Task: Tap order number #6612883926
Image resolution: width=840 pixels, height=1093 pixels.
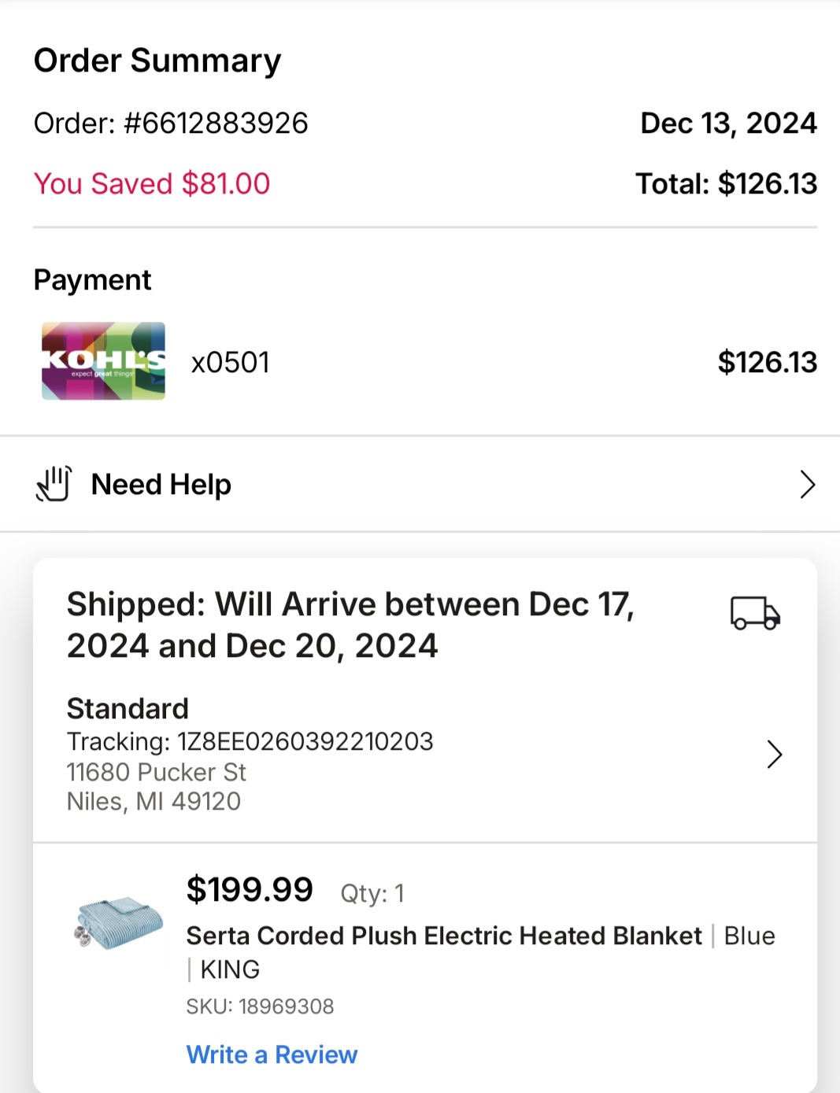Action: [171, 124]
